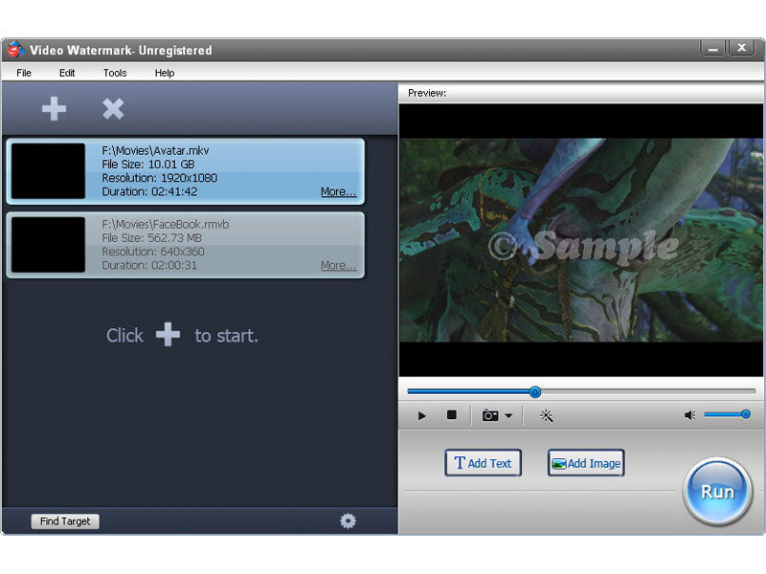Open the Edit menu

point(67,73)
